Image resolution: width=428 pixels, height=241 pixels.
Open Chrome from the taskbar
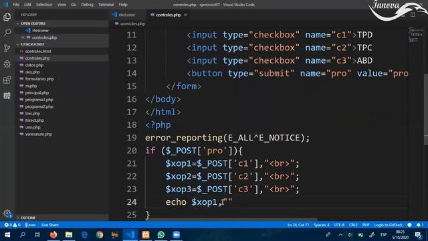100,235
